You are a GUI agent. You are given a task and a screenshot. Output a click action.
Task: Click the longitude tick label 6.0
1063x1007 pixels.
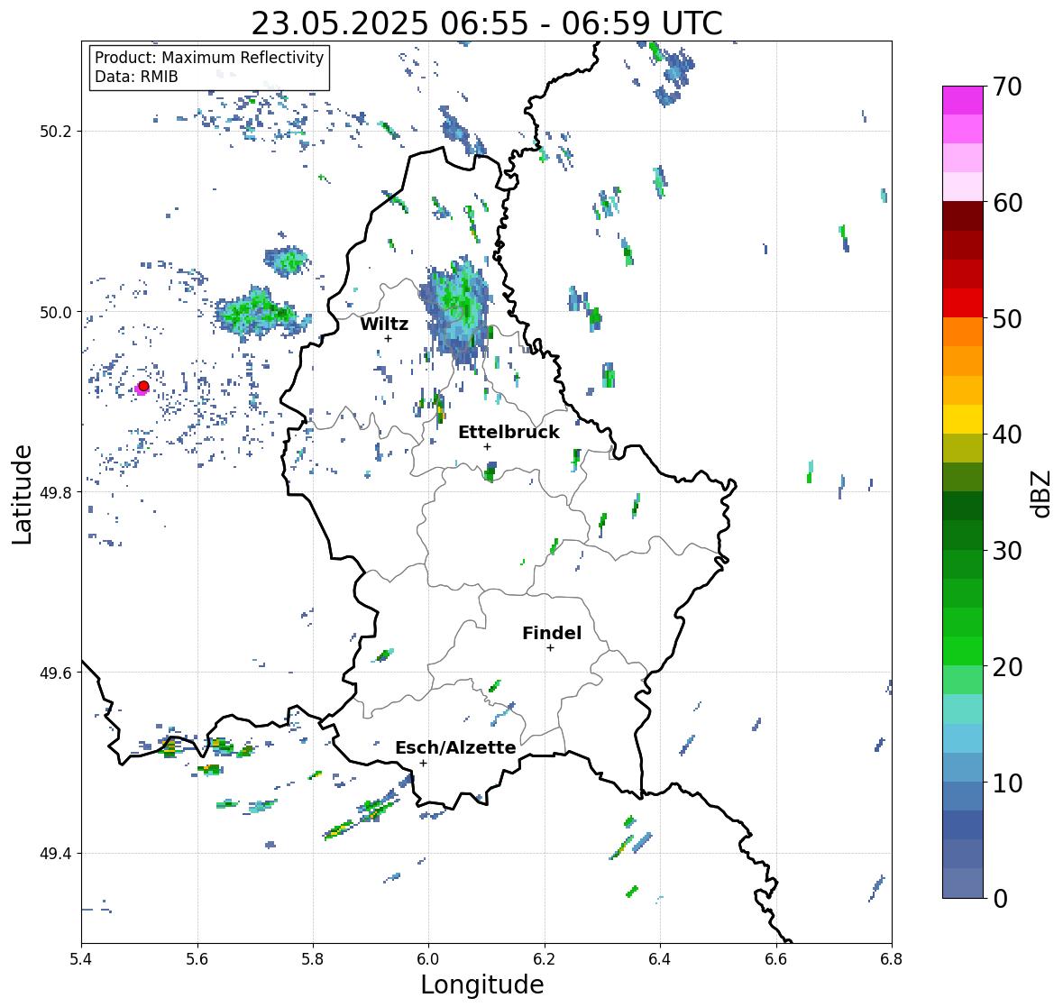click(428, 959)
